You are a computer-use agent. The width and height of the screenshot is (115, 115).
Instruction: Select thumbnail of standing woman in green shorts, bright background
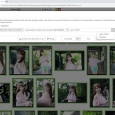(42, 61)
